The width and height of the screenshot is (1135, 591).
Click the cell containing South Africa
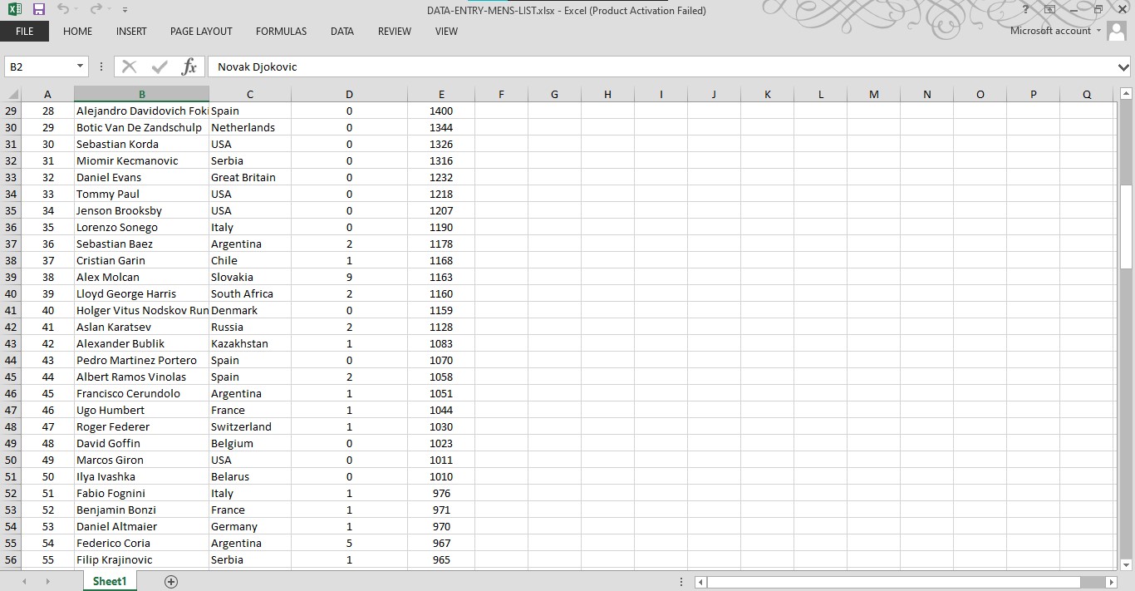pos(249,293)
